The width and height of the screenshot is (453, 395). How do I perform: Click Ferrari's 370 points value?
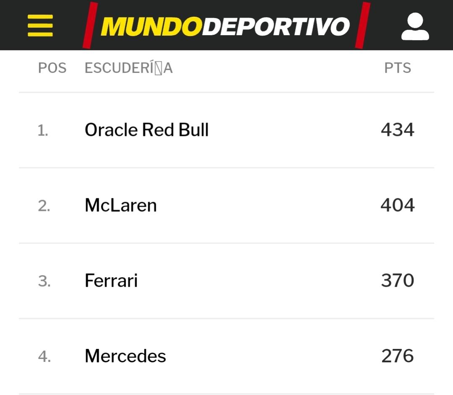(397, 281)
